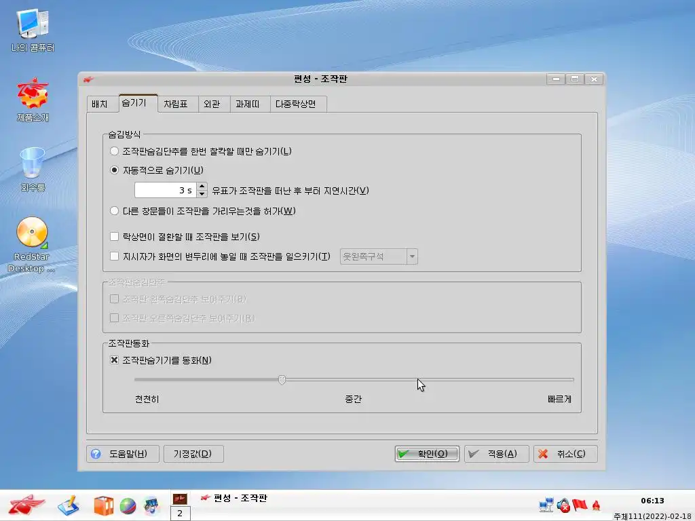Click the 빠르게 slider label
The height and width of the screenshot is (521, 695).
pos(559,399)
